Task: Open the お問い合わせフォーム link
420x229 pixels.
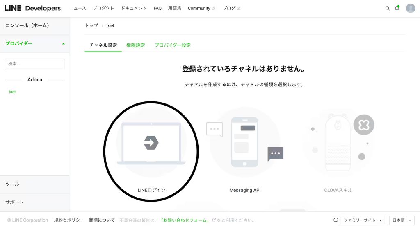Action: point(185,220)
